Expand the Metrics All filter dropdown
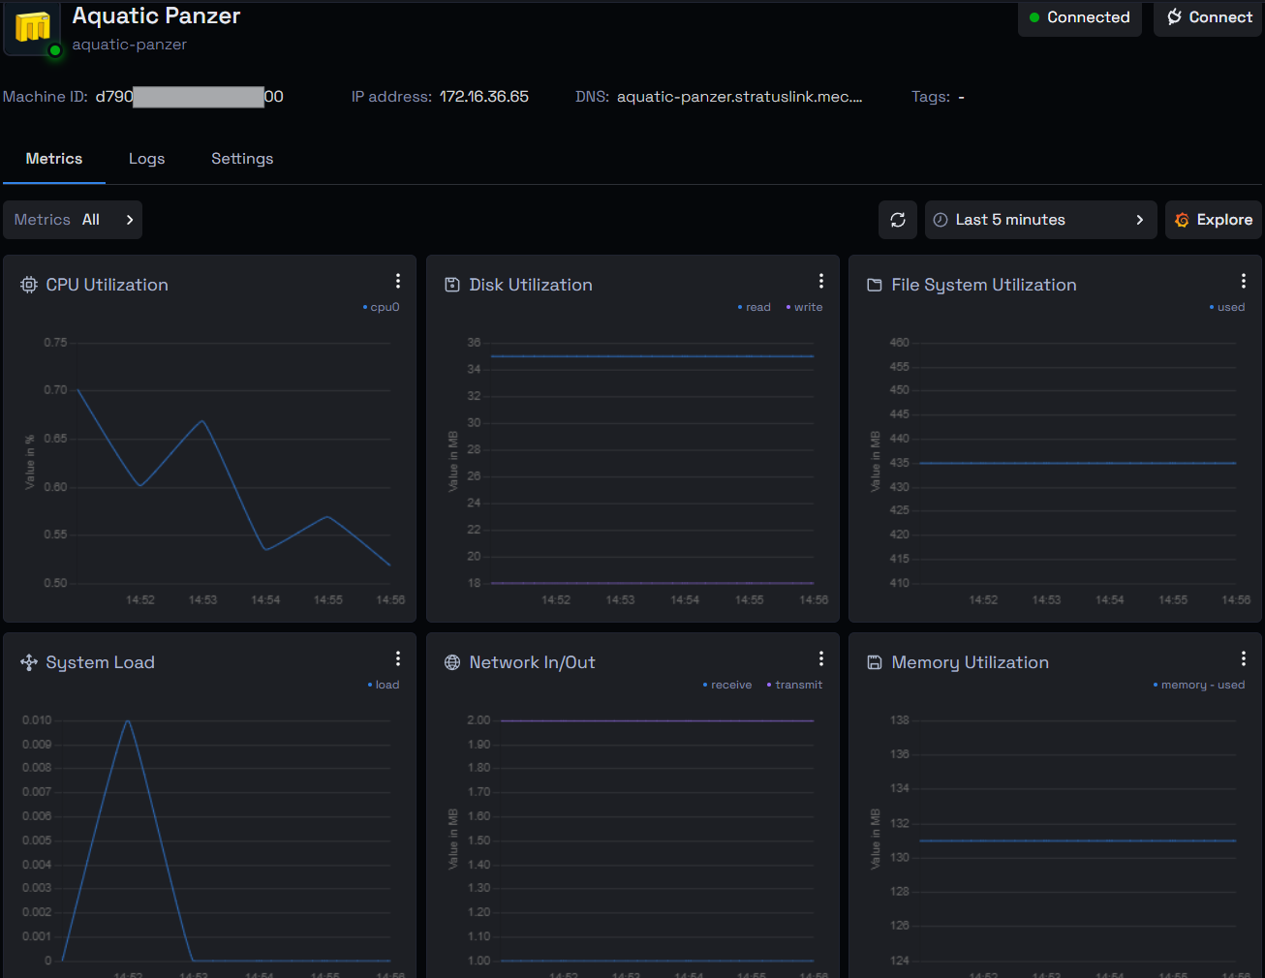The image size is (1265, 978). tap(73, 220)
